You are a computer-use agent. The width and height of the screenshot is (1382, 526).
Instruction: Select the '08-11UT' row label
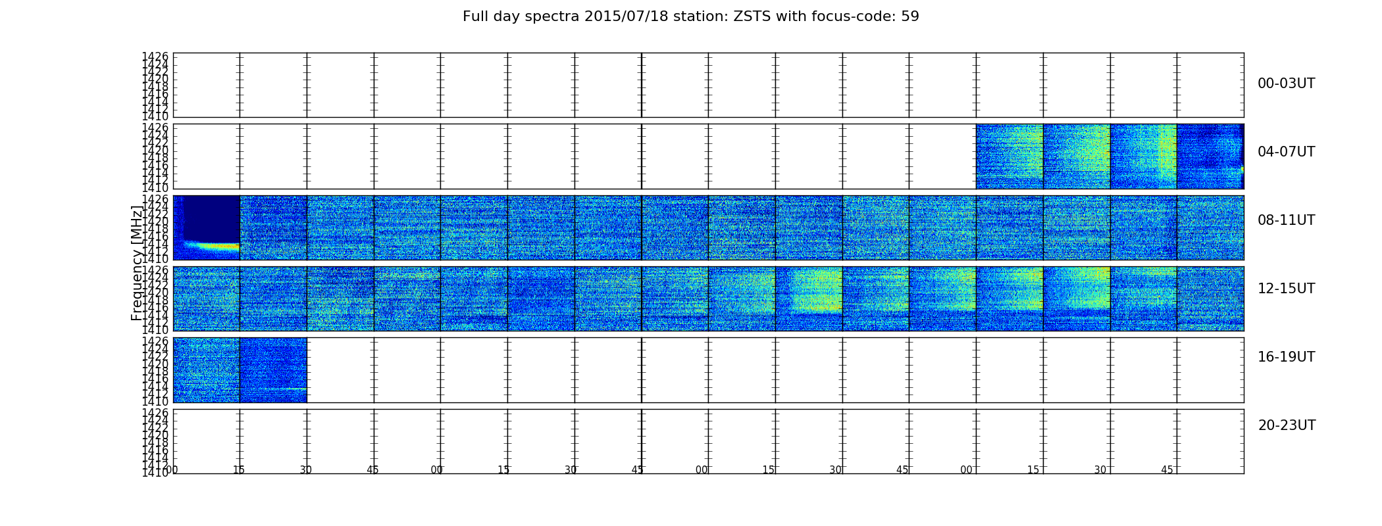tap(1286, 220)
